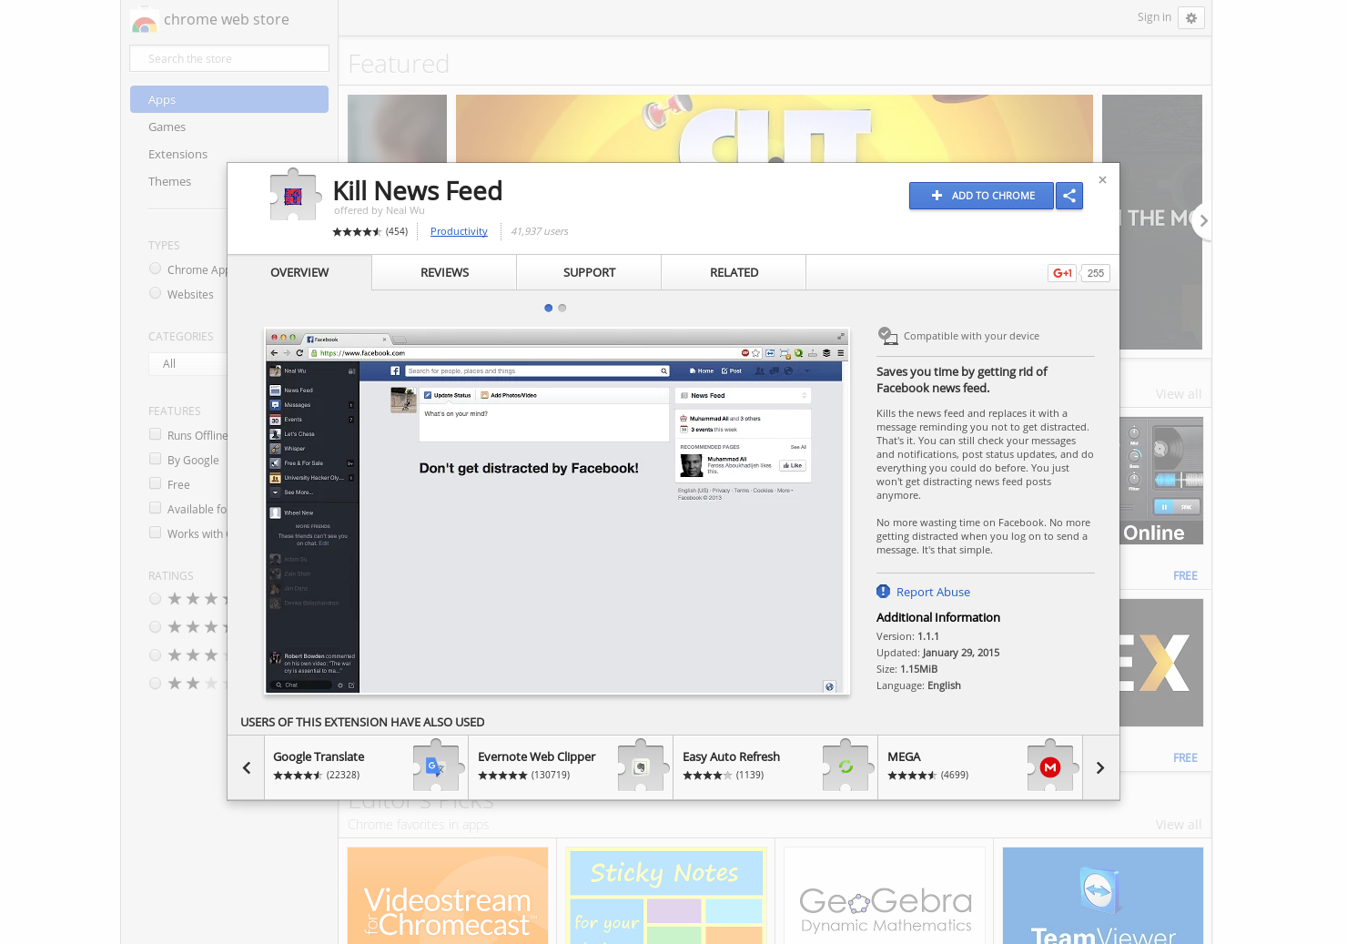
Task: Open the Related tab
Action: point(734,272)
